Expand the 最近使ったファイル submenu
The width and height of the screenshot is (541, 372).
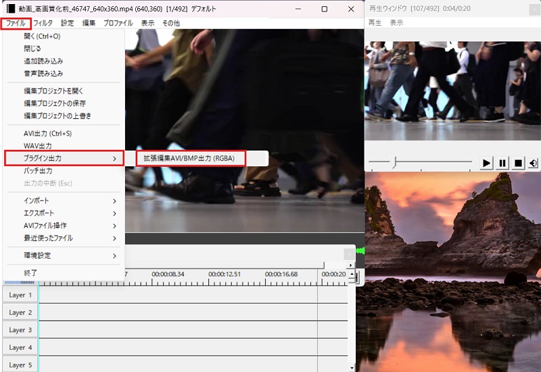(62, 238)
